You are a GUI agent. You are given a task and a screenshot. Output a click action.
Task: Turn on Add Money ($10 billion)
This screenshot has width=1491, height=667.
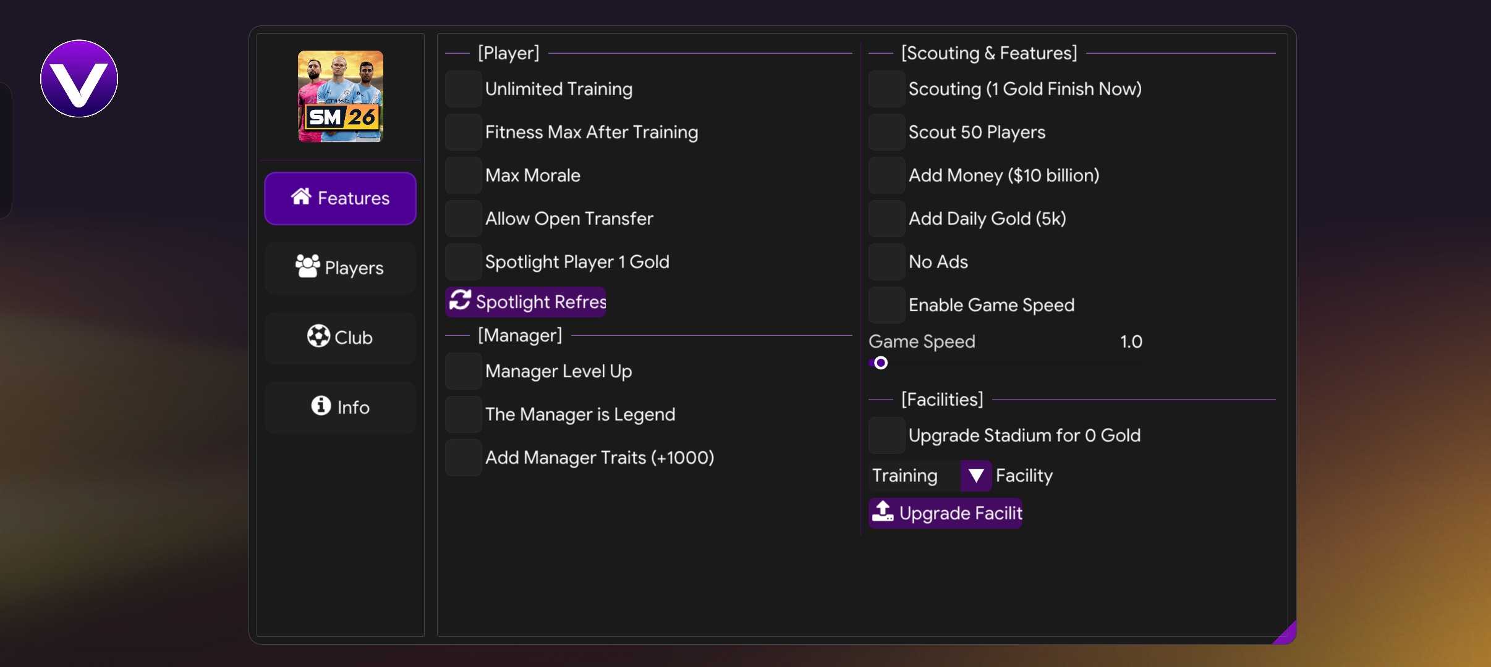pyautogui.click(x=886, y=175)
